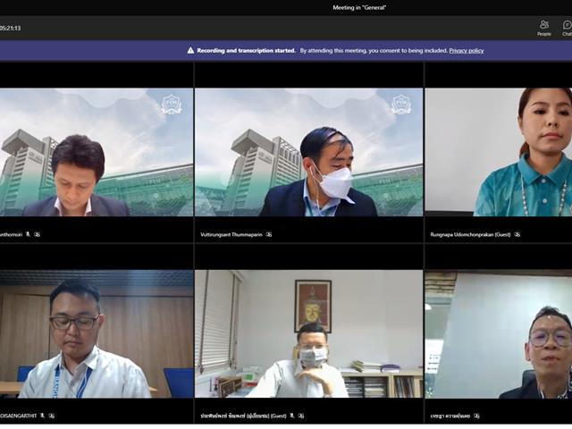Click the name Vuttirungsant Thummaparin
The image size is (572, 429).
[x=231, y=234]
